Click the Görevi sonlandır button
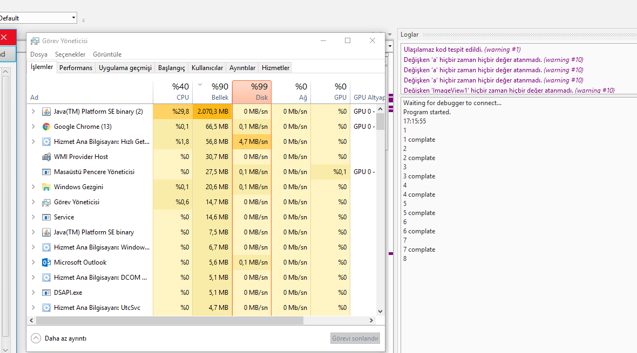The width and height of the screenshot is (637, 353). (x=355, y=338)
